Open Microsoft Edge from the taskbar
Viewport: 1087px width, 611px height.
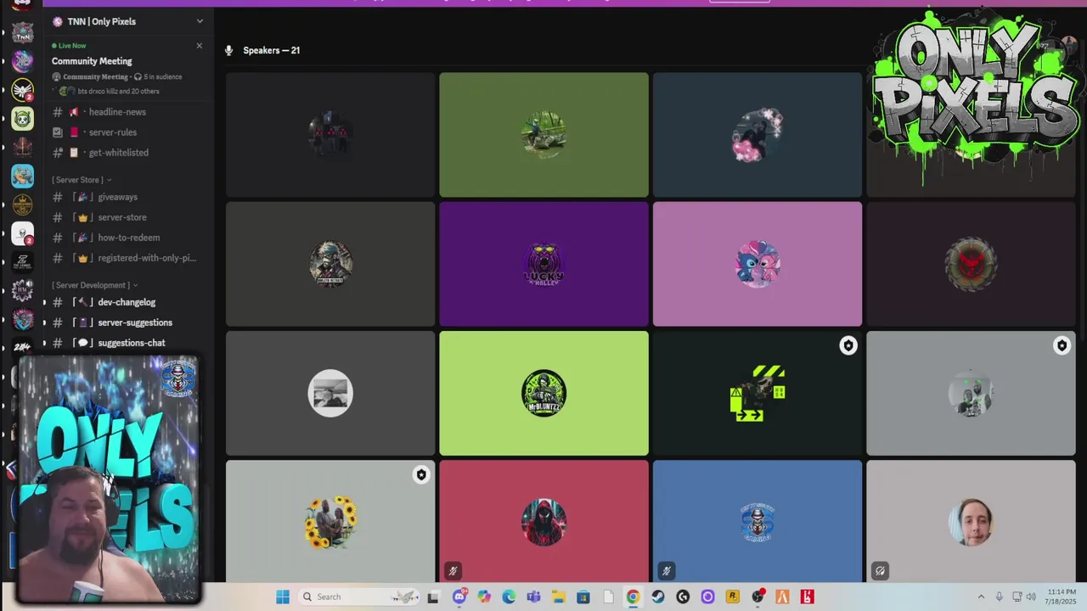point(509,597)
